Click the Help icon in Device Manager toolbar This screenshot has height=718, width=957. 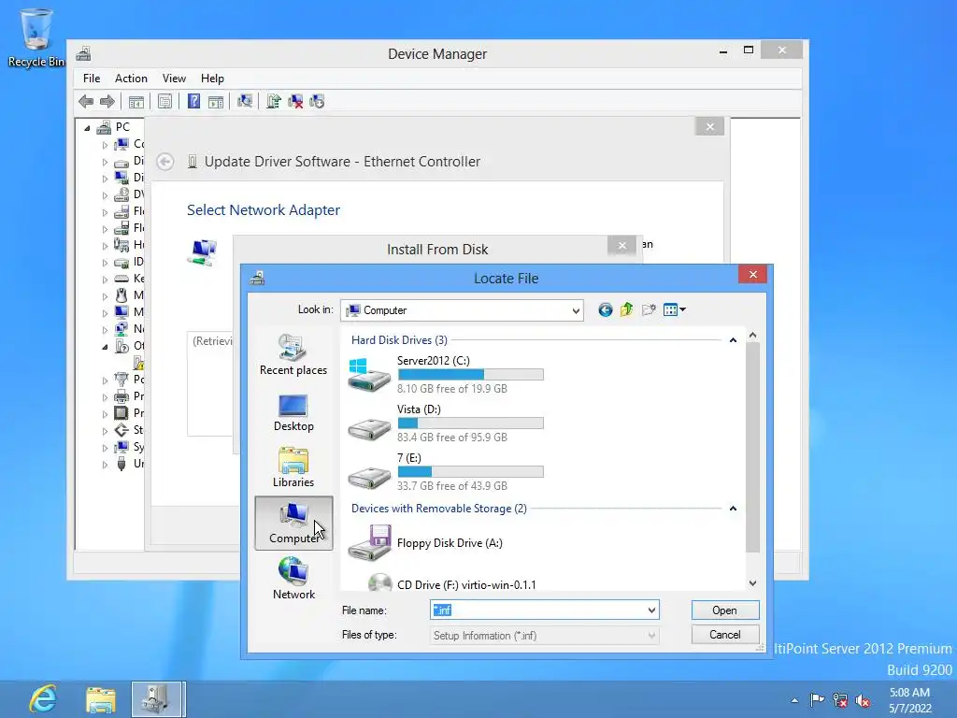click(x=193, y=101)
